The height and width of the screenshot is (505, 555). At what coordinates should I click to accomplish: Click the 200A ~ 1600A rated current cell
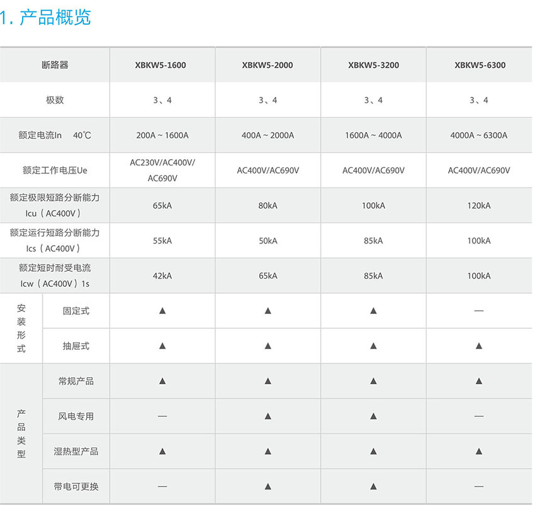[162, 135]
